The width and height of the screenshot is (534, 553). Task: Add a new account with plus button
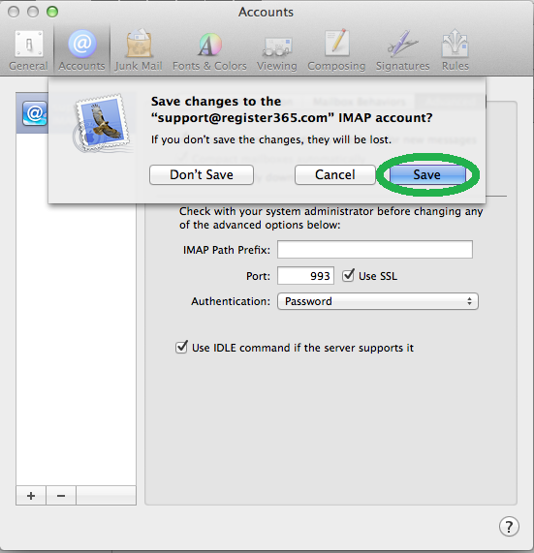[x=31, y=496]
